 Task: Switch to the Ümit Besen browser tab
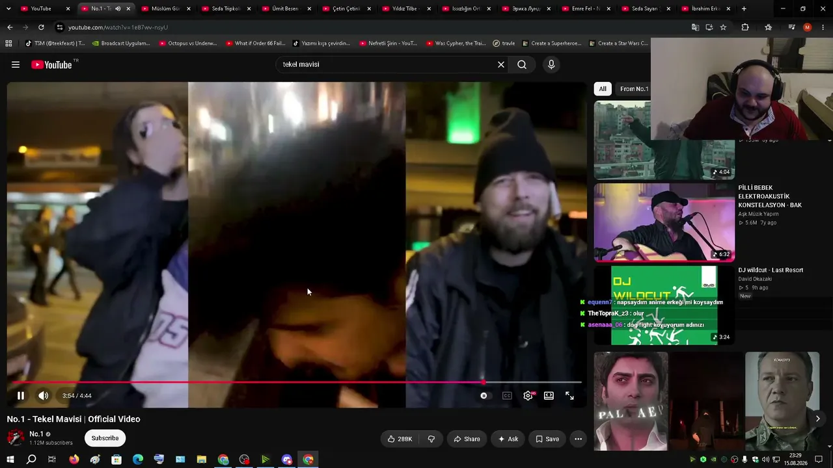(x=286, y=9)
